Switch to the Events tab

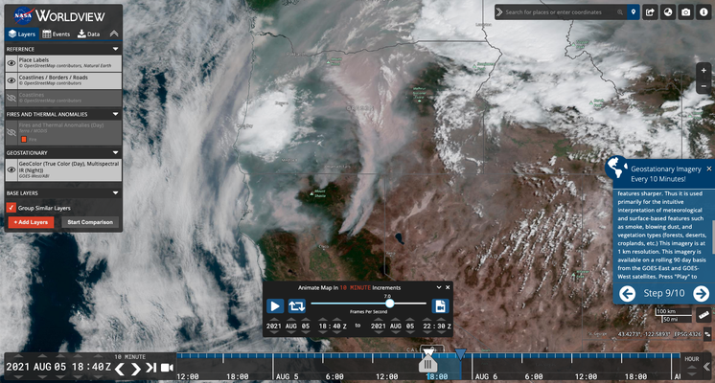[x=56, y=34]
